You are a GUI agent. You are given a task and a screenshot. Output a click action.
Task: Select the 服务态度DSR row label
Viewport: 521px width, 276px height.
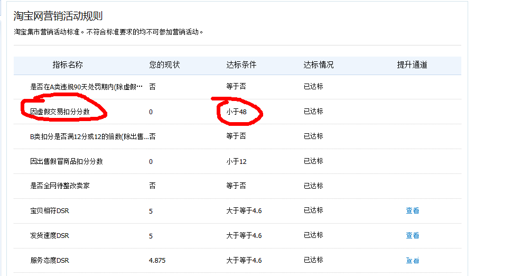coord(50,260)
